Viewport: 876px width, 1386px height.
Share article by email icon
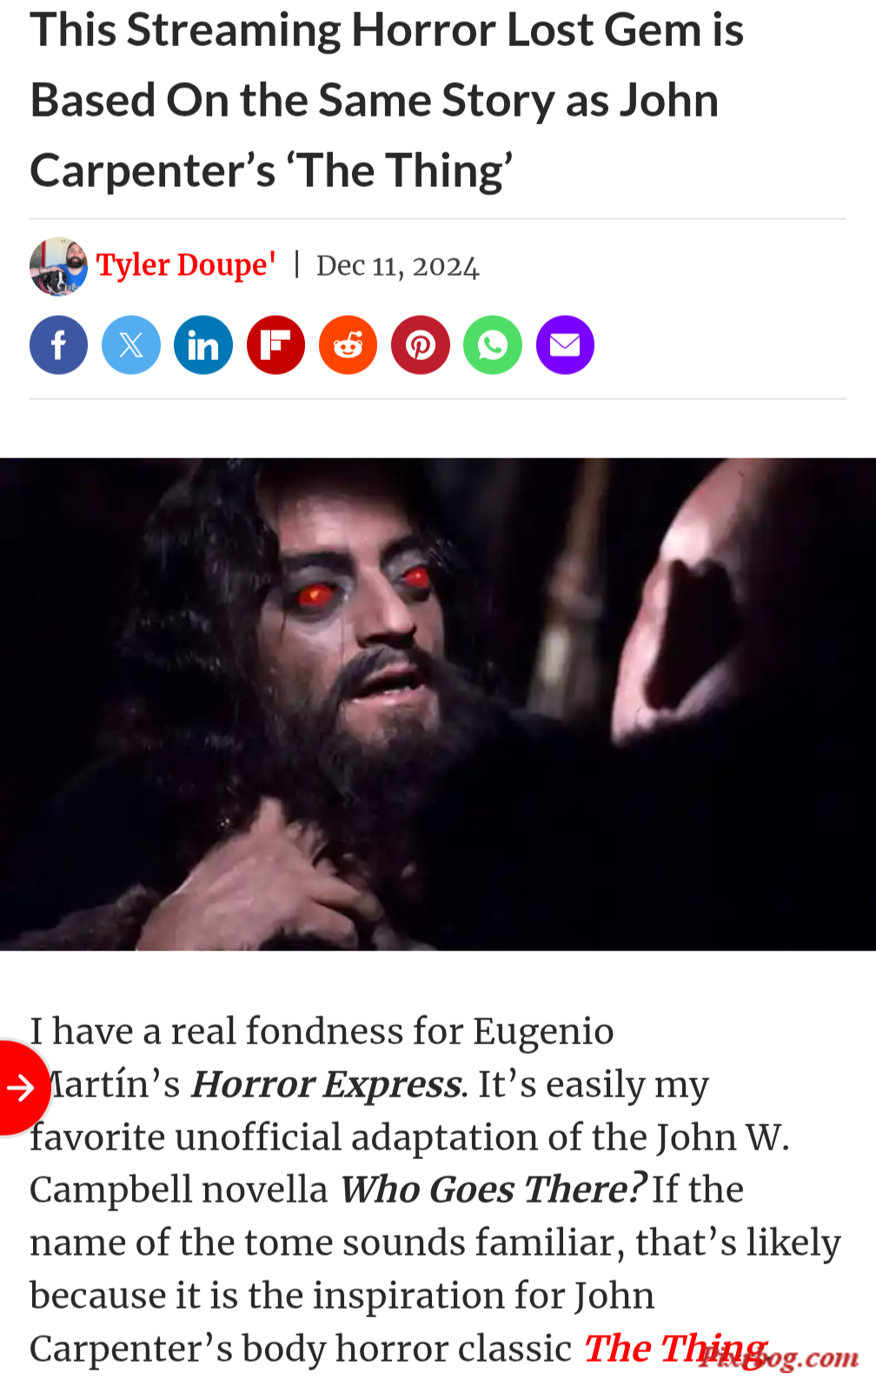tap(565, 345)
